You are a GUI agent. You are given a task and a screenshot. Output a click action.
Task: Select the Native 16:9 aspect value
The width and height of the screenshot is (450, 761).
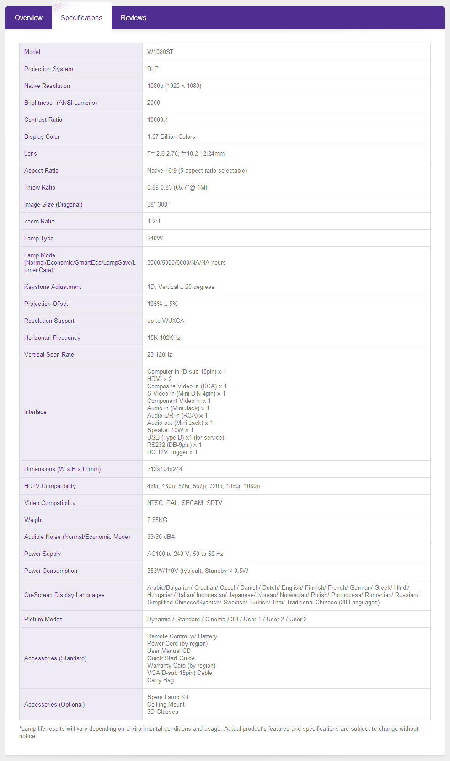click(197, 170)
